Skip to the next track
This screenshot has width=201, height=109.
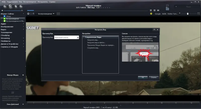pyautogui.click(x=21, y=7)
